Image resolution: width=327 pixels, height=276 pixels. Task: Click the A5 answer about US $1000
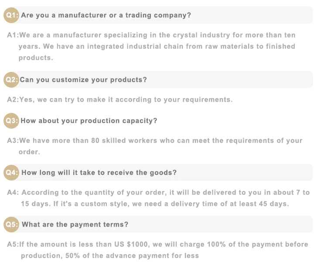click(157, 250)
